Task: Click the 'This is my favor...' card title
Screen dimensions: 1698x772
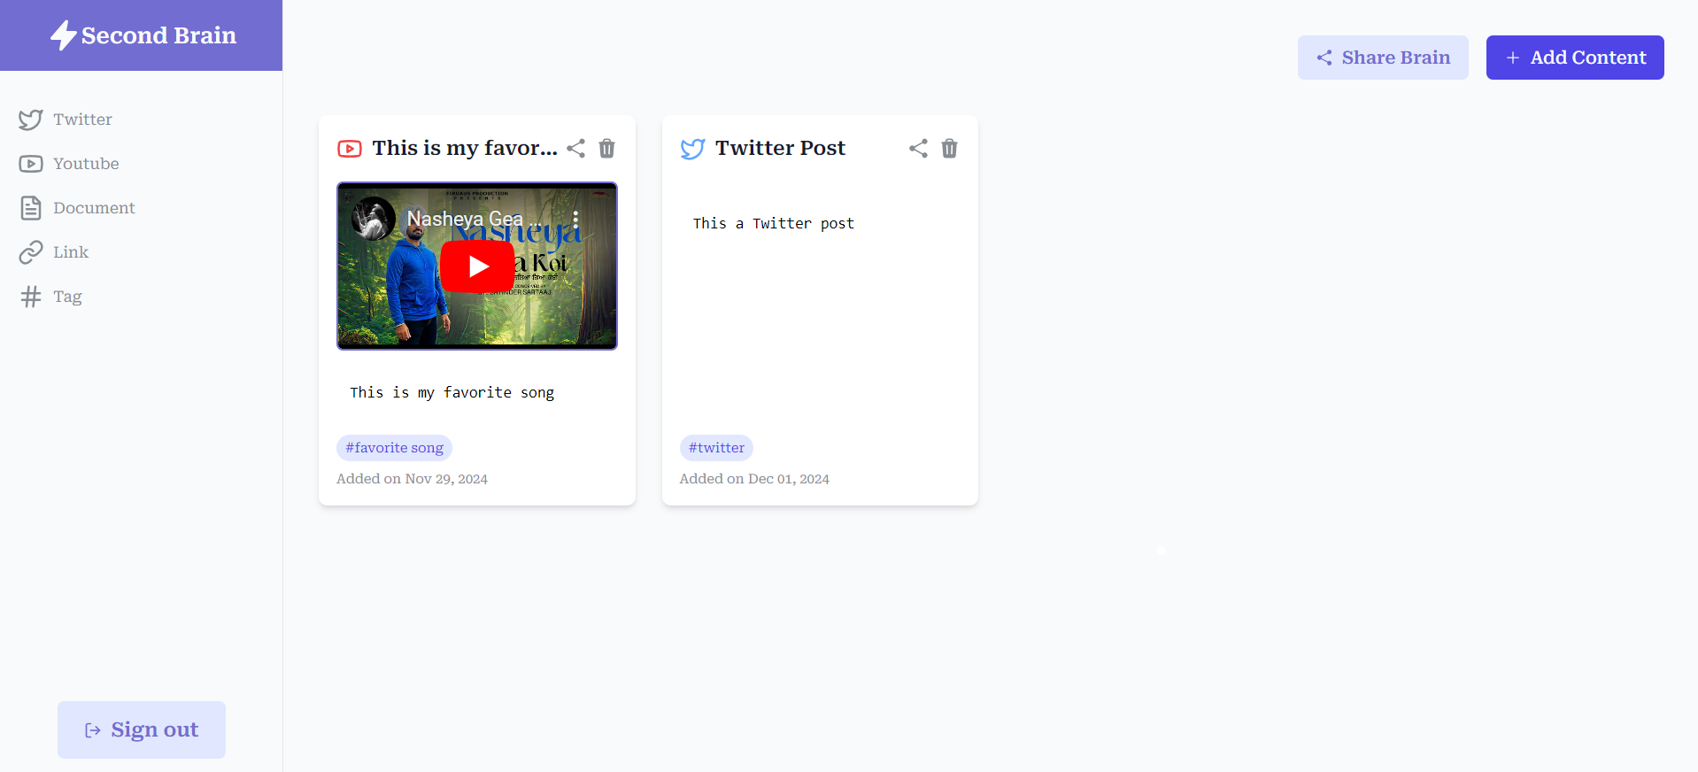Action: [x=465, y=148]
